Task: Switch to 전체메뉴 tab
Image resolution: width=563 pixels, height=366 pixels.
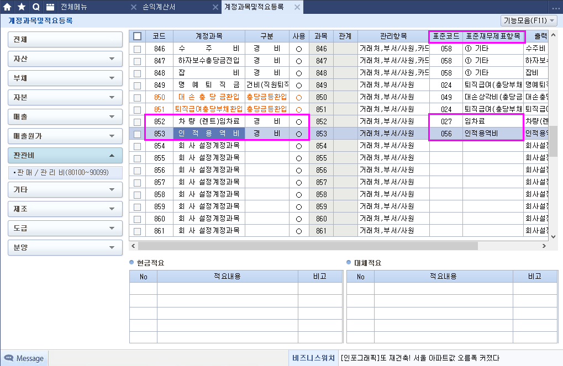Action: click(x=74, y=7)
